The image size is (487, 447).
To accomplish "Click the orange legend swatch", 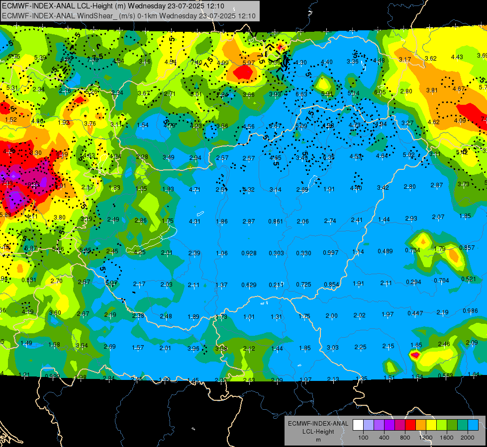I will tap(421, 425).
